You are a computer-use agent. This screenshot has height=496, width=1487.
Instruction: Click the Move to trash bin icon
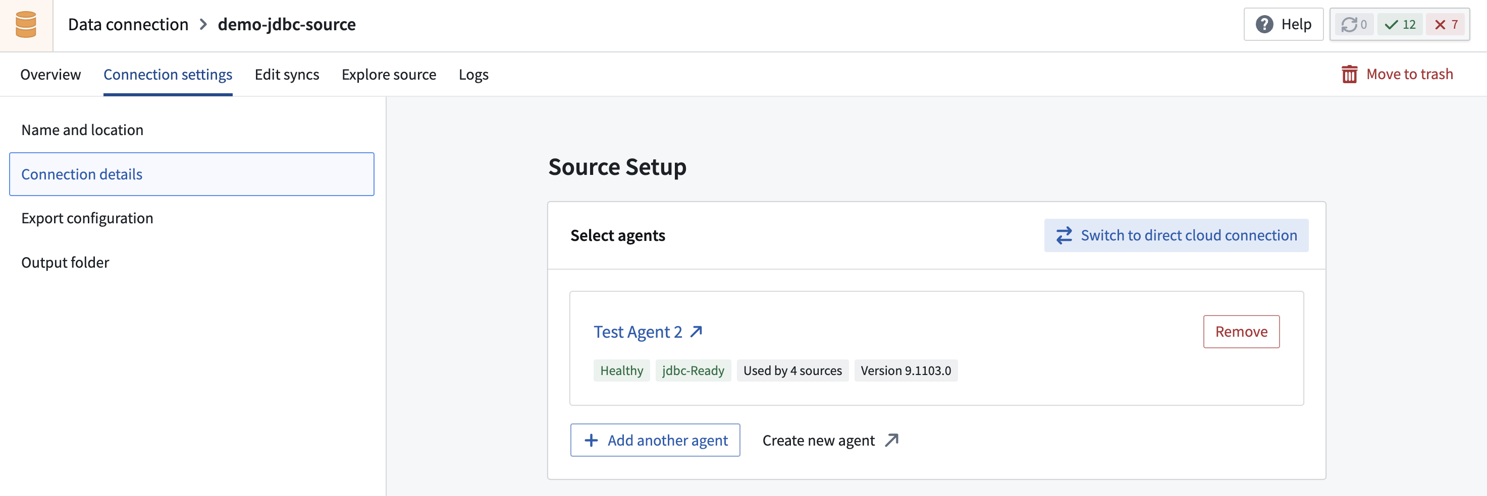tap(1349, 75)
